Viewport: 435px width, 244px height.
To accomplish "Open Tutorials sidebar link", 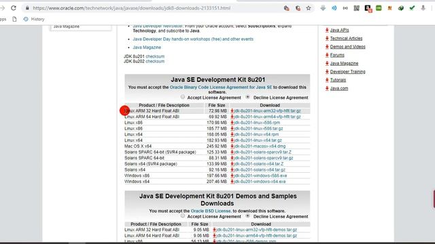I will point(338,80).
